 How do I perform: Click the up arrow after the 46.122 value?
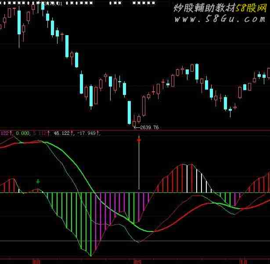pyautogui.click(x=72, y=133)
